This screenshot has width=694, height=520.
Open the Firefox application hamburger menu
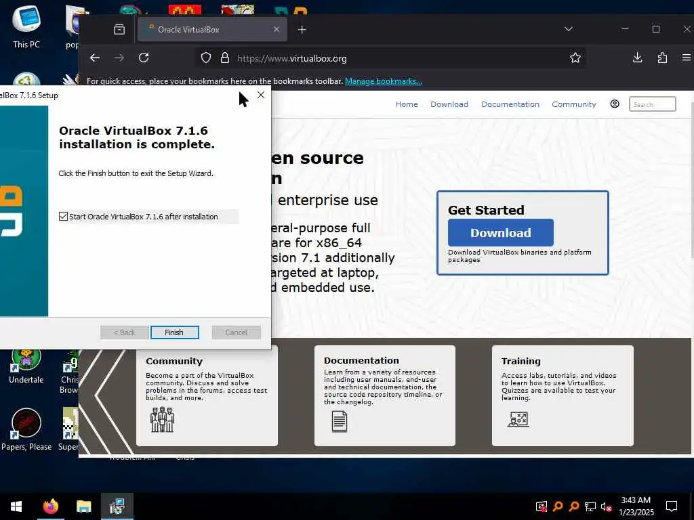pos(686,58)
